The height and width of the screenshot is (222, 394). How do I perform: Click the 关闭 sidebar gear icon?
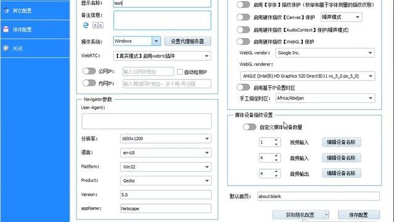click(6, 48)
